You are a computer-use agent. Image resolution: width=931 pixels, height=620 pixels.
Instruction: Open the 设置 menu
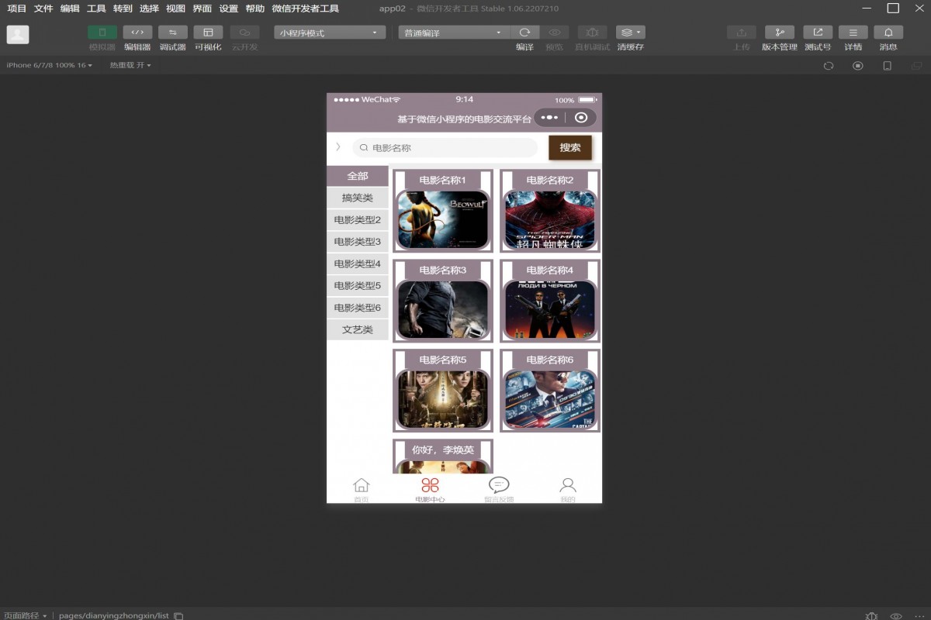pos(228,9)
